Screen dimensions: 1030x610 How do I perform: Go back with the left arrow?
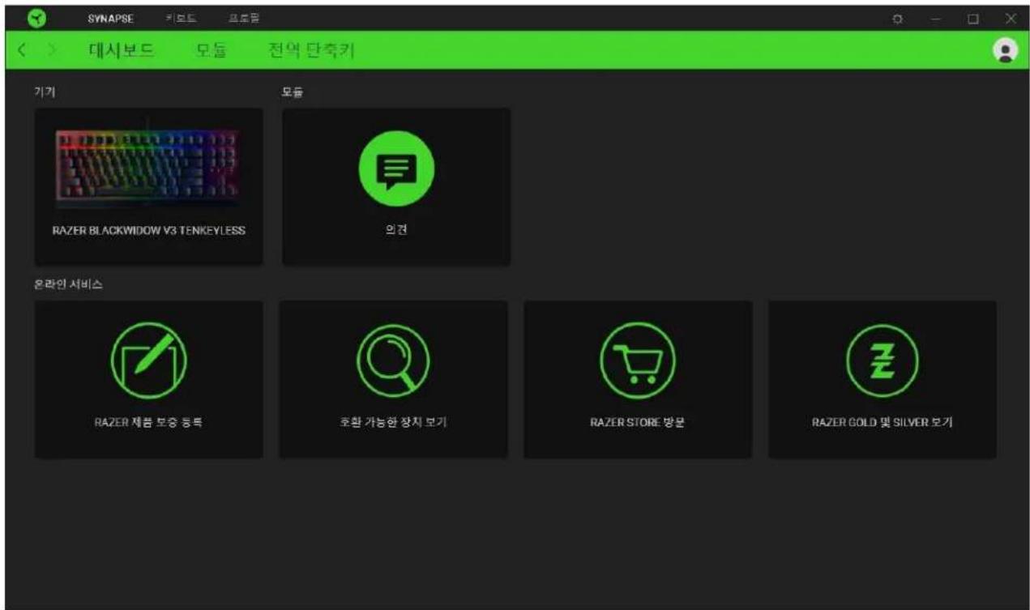[x=23, y=51]
